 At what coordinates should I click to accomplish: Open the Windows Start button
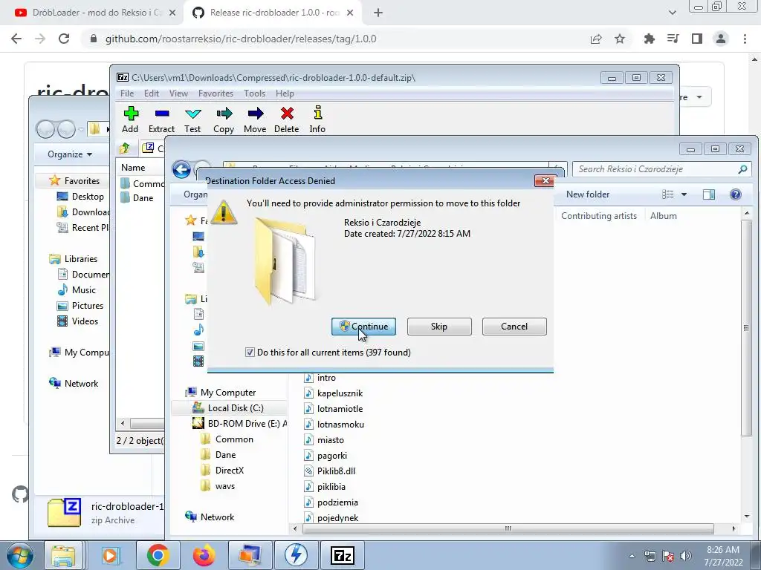pos(19,555)
